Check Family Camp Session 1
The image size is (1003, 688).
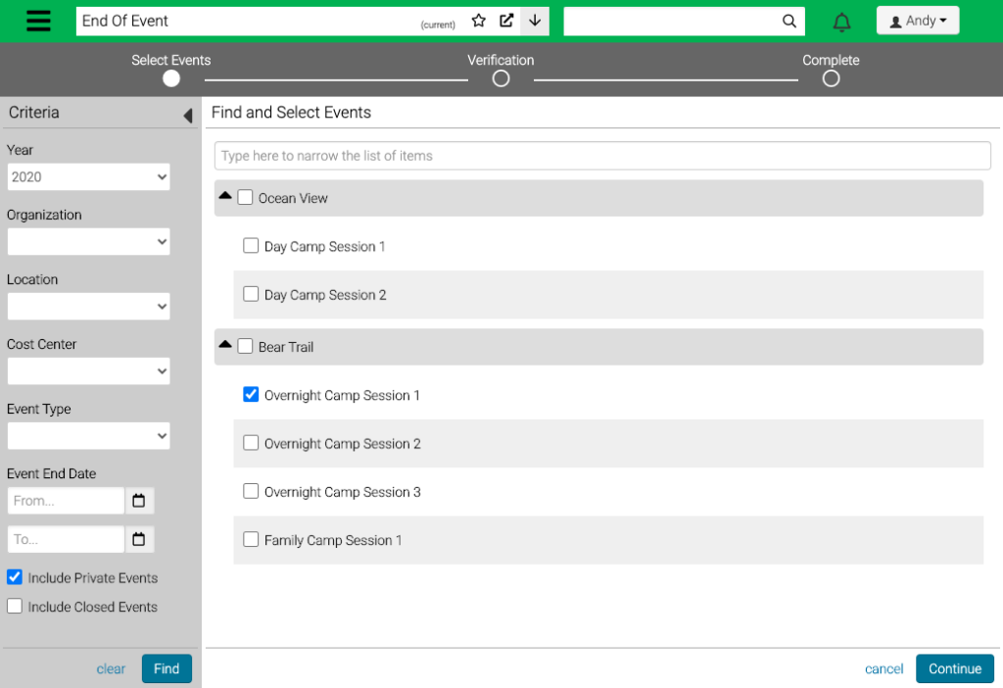[250, 539]
